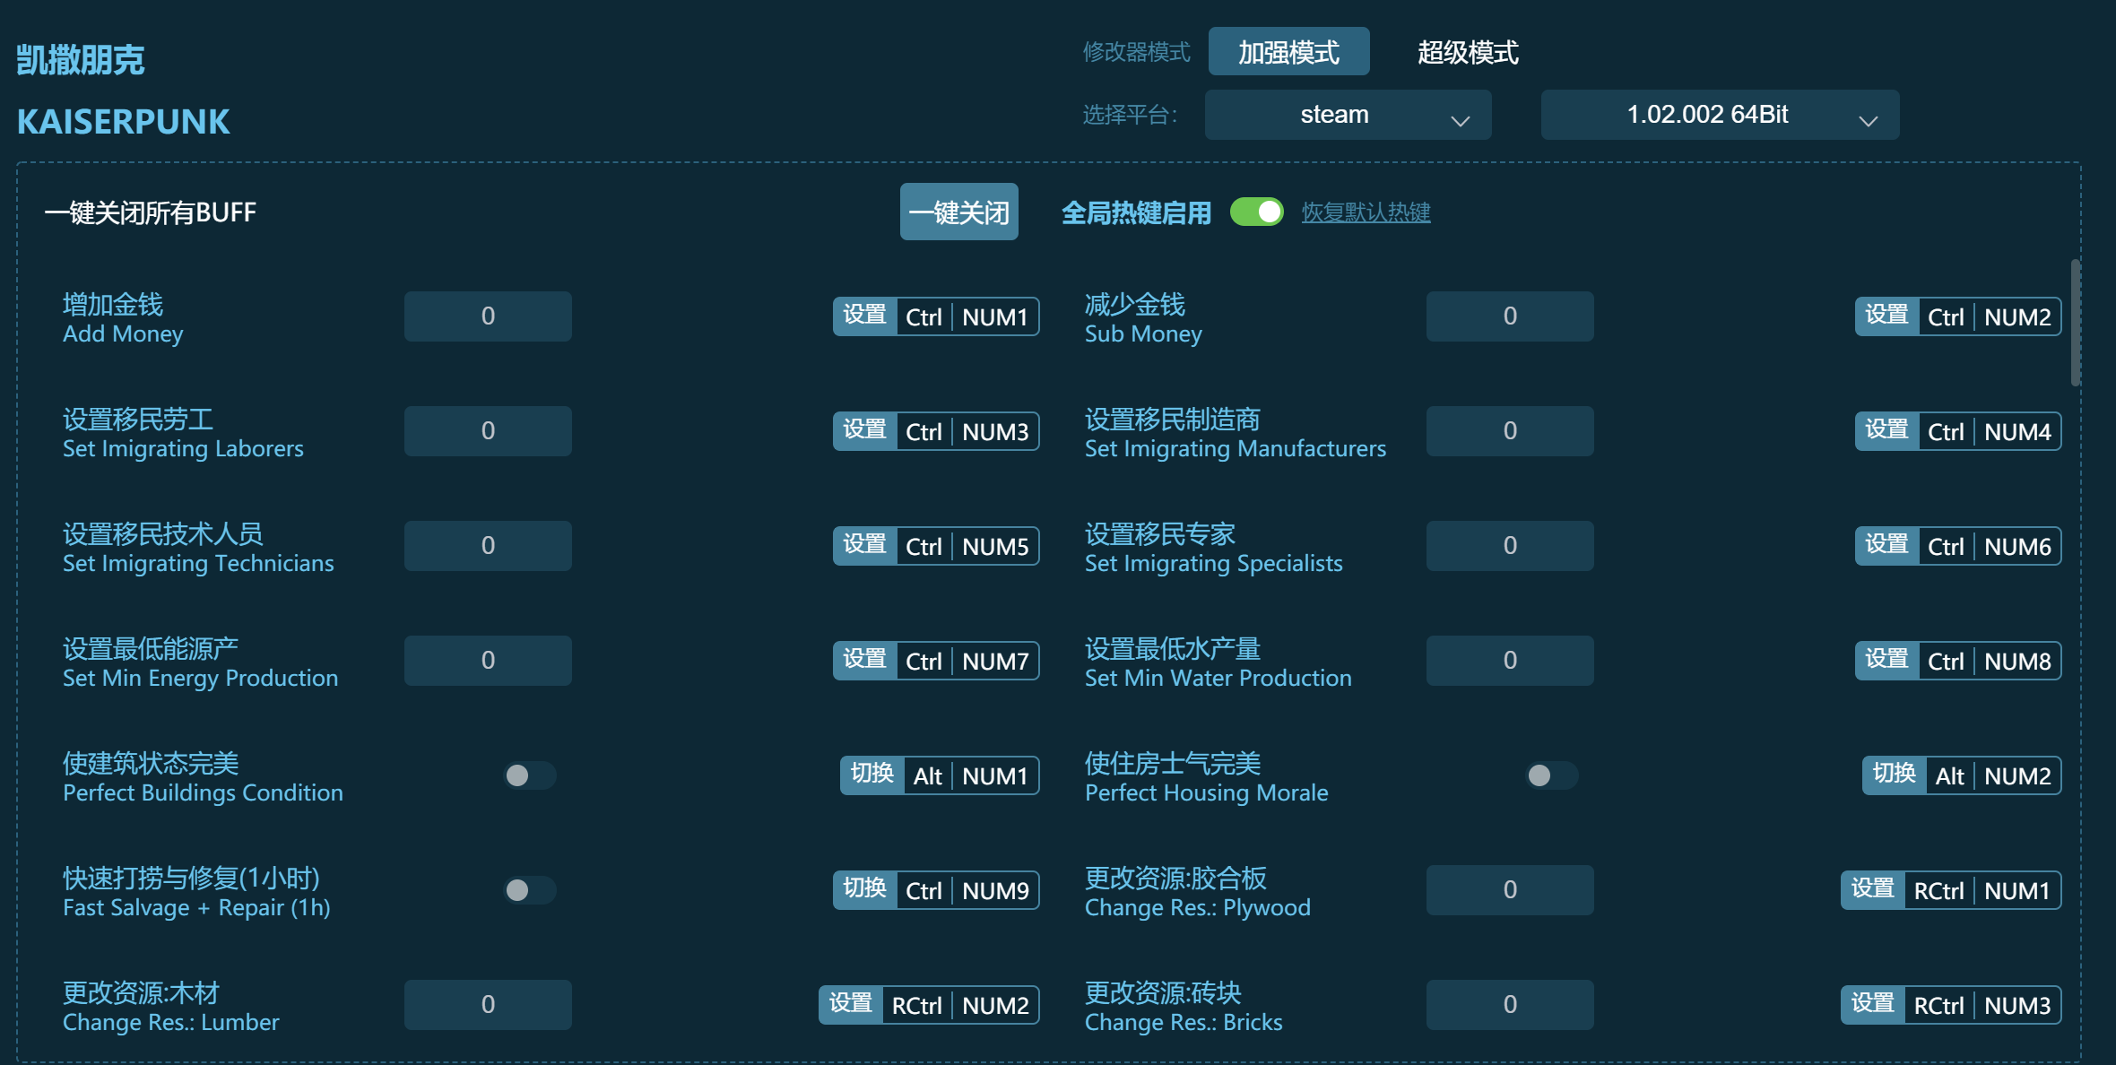2116x1065 pixels.
Task: Switch to 超级模式 mode
Action: tap(1467, 53)
